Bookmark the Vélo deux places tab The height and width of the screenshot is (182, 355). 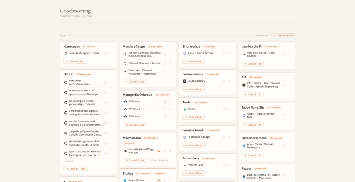pyautogui.click(x=284, y=55)
